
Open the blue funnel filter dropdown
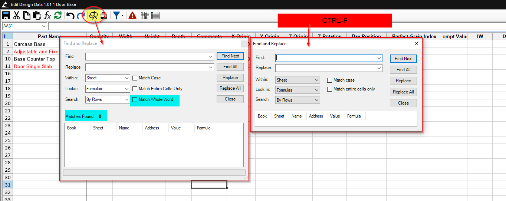[118, 15]
